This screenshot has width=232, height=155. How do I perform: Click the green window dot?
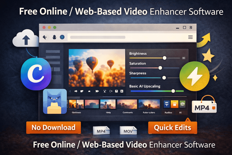click(x=55, y=27)
